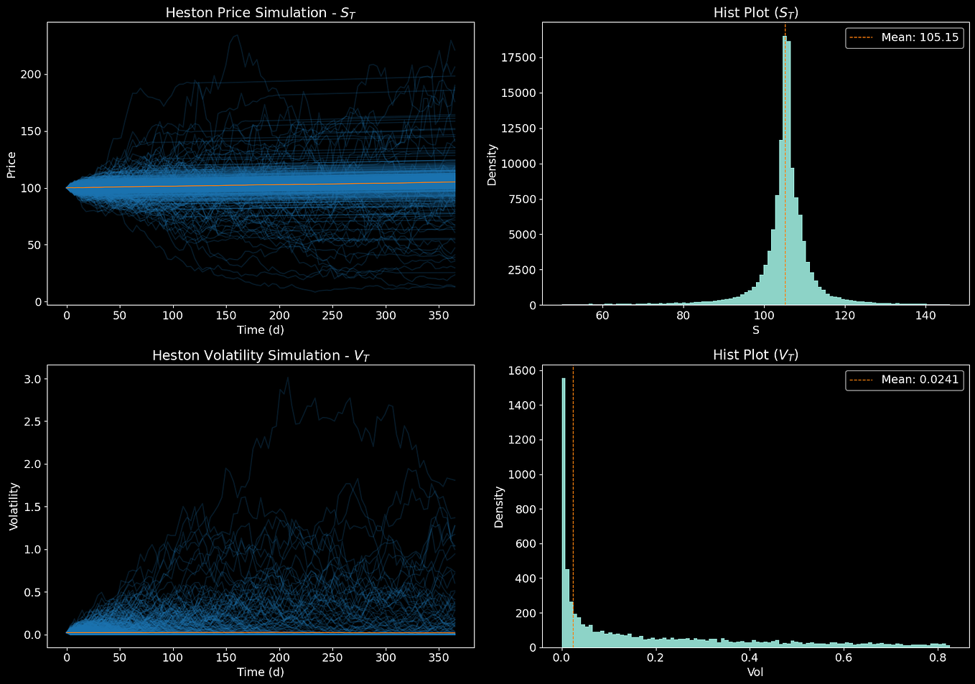Click the Heston Price Simulation plot title
Screen dimensions: 975x684
tap(259, 12)
